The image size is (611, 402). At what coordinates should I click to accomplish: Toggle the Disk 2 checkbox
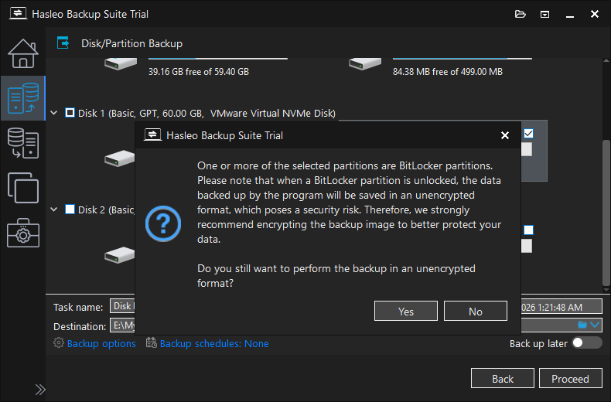(x=70, y=210)
